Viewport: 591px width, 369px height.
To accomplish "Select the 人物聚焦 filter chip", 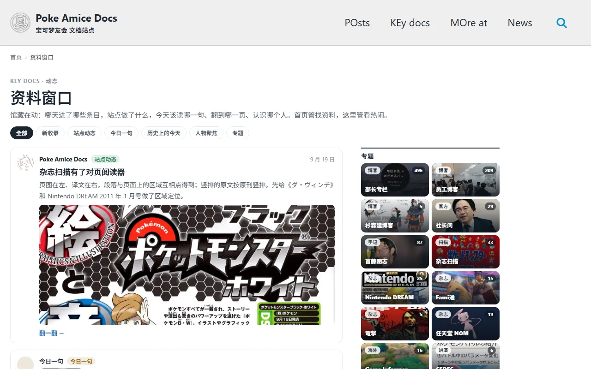I will click(206, 133).
